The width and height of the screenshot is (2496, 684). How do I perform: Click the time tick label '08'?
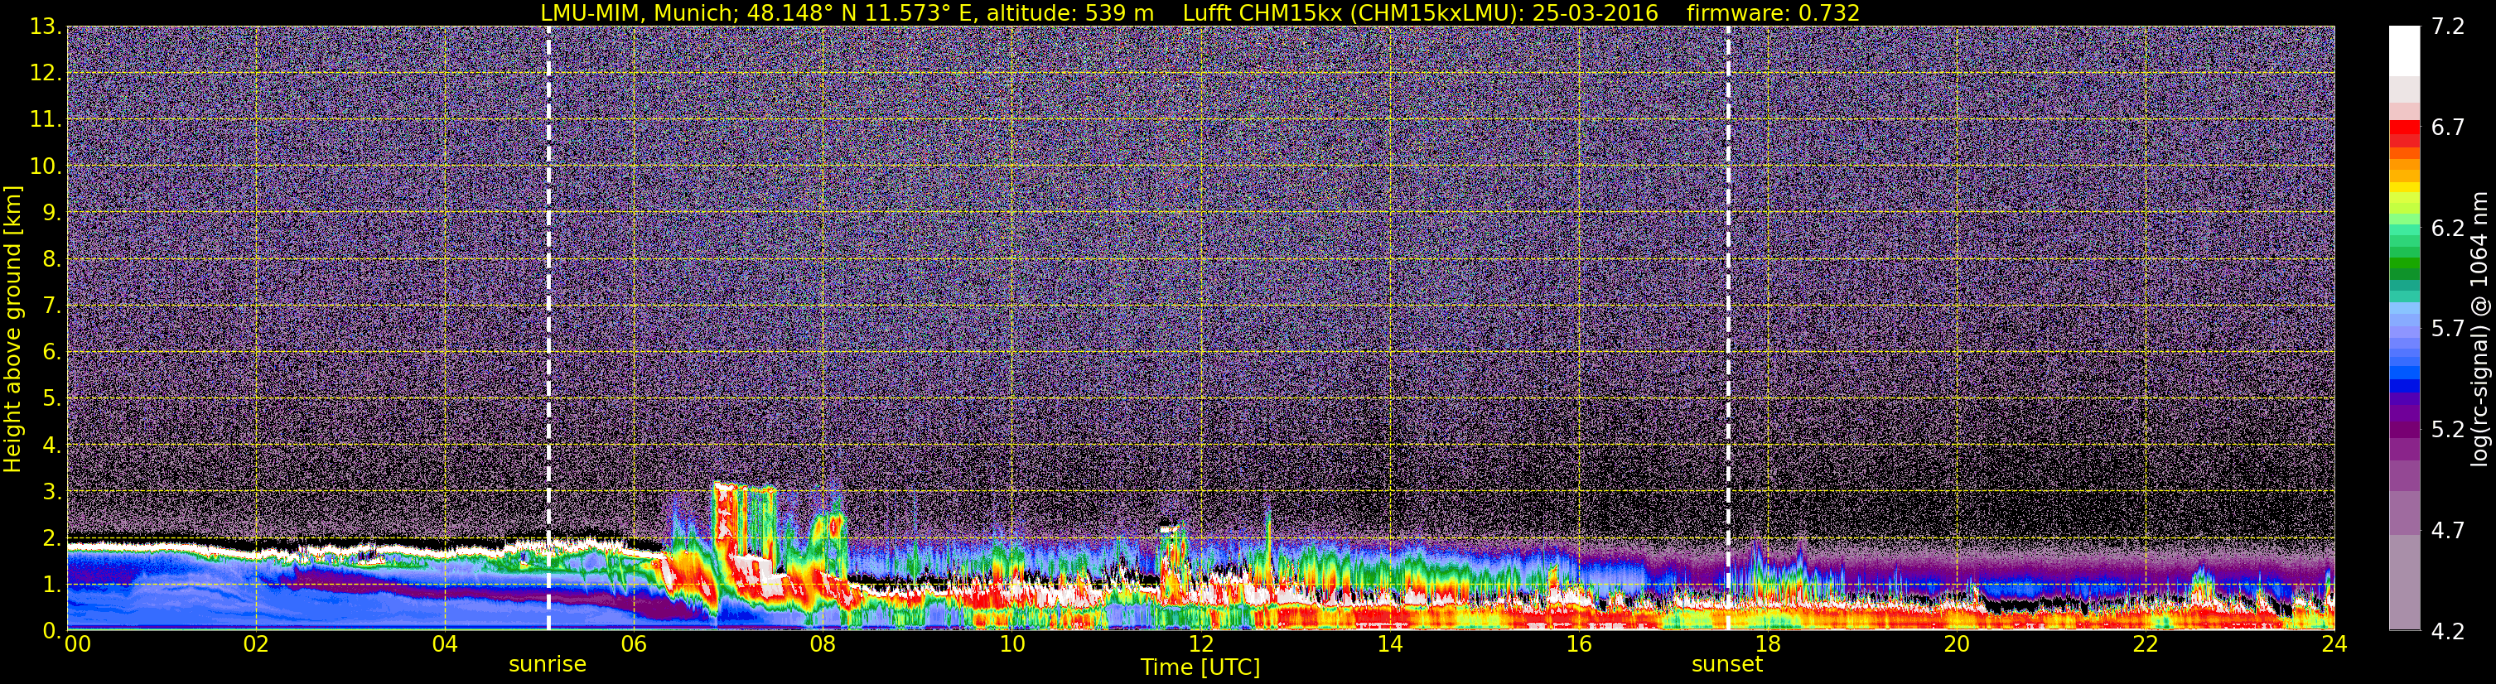pyautogui.click(x=823, y=644)
